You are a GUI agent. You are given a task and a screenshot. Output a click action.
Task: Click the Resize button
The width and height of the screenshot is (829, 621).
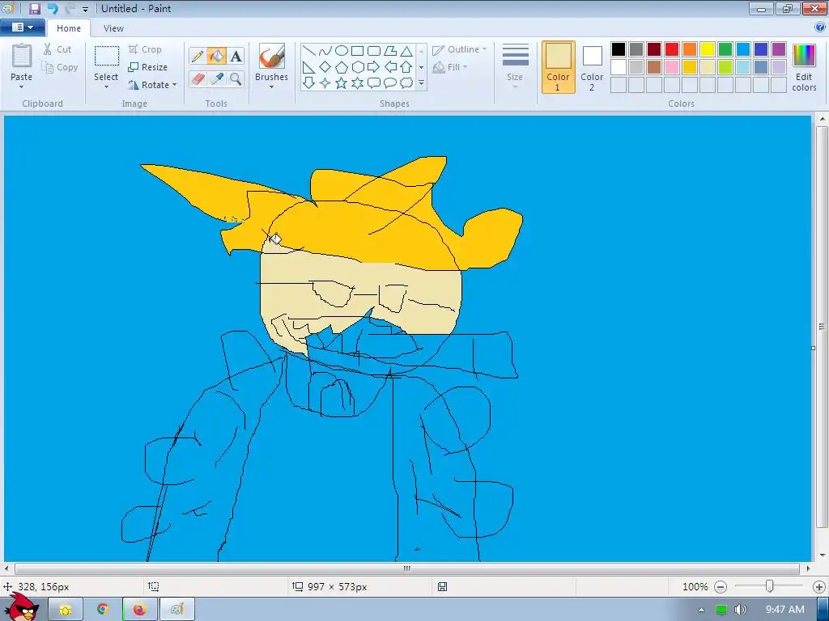click(x=148, y=67)
